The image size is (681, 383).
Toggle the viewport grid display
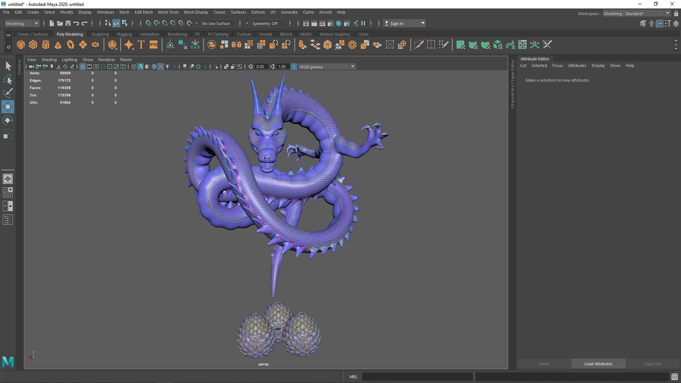(83, 67)
